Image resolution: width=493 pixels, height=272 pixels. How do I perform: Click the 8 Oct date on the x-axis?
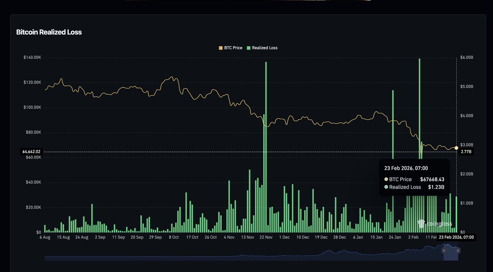tap(173, 237)
